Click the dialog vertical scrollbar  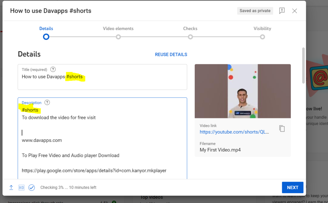(303, 66)
